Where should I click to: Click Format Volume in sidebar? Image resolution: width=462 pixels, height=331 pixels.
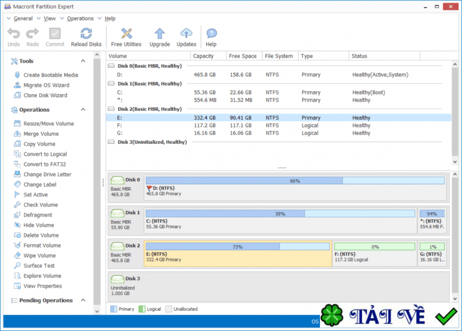(42, 246)
